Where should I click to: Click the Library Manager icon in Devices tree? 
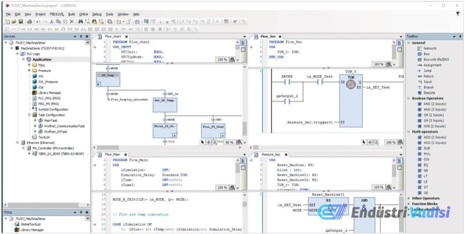click(x=34, y=92)
